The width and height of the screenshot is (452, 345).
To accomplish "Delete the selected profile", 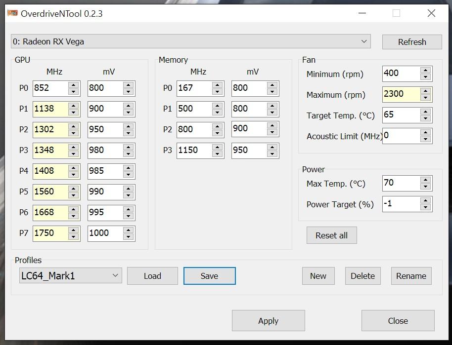I will coord(362,276).
